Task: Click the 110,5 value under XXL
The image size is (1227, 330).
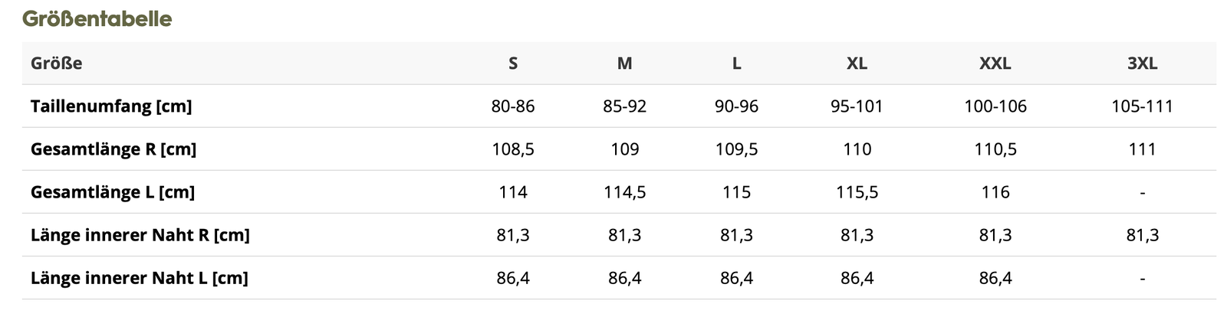Action: (x=995, y=149)
